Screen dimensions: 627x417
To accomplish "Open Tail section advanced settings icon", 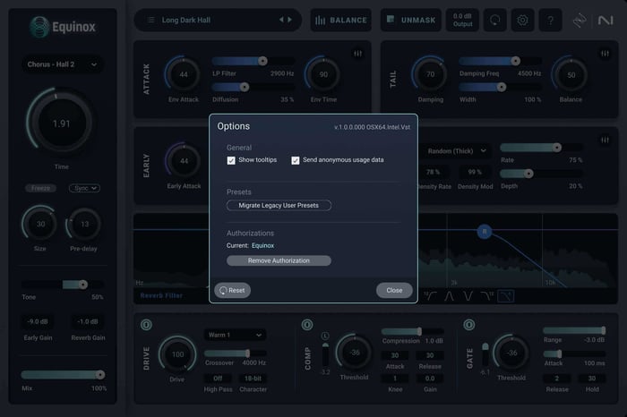I will (x=605, y=53).
